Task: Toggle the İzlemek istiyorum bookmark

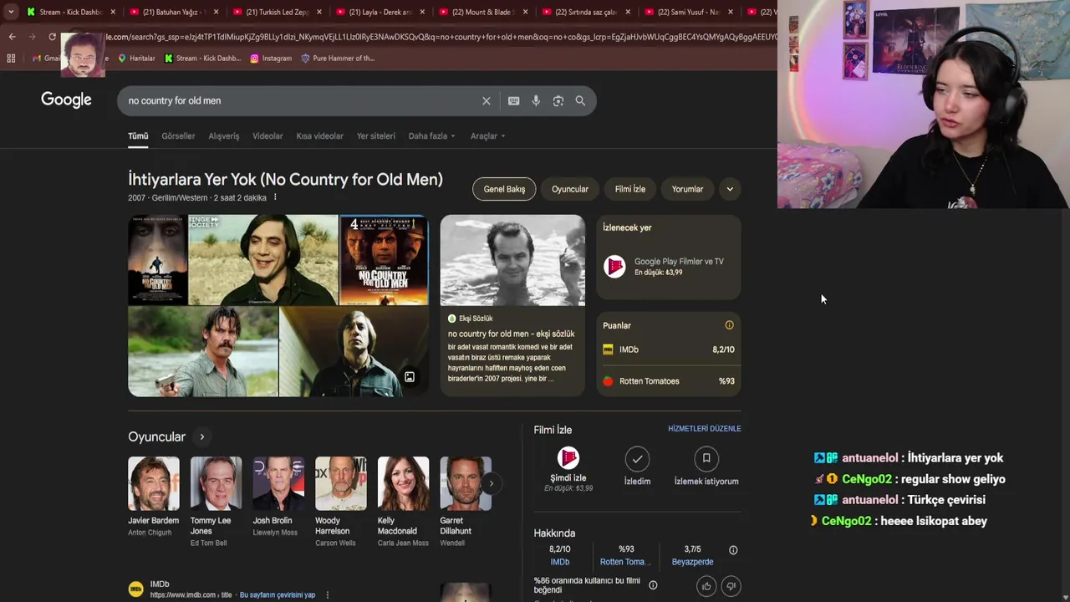Action: tap(706, 458)
